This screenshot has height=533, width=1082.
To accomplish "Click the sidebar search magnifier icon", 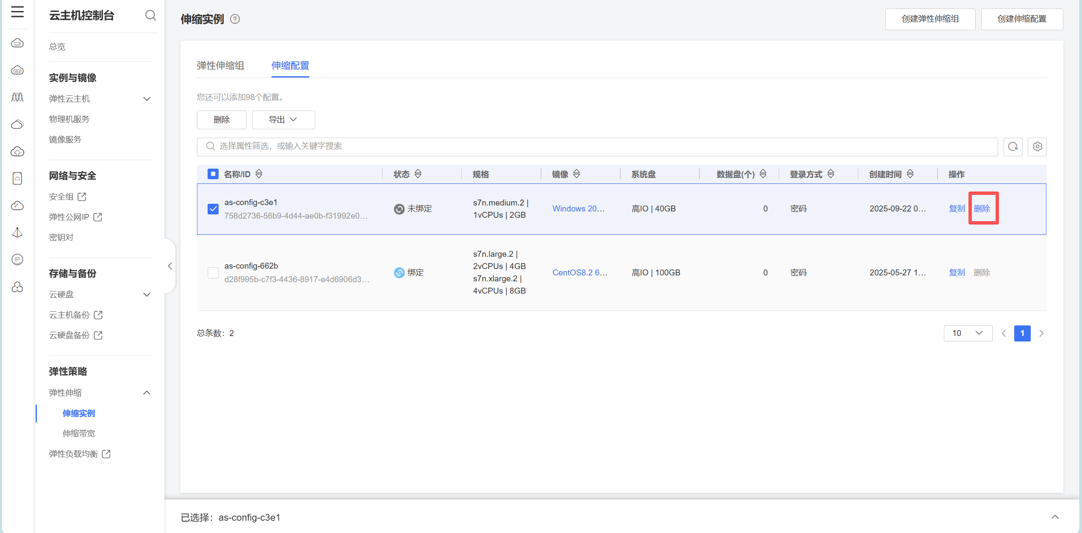I will (x=150, y=16).
